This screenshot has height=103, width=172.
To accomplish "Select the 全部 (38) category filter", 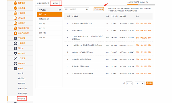I will click(50, 14).
